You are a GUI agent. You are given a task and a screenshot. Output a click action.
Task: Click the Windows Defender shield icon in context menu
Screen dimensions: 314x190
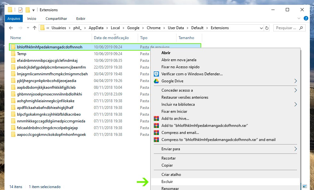156,74
